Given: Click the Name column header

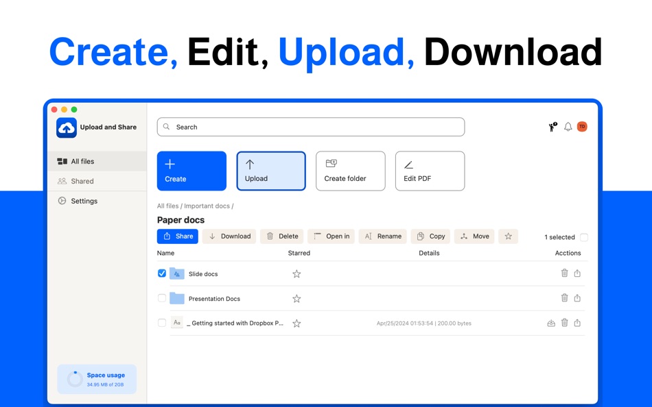Looking at the screenshot, I should point(165,253).
